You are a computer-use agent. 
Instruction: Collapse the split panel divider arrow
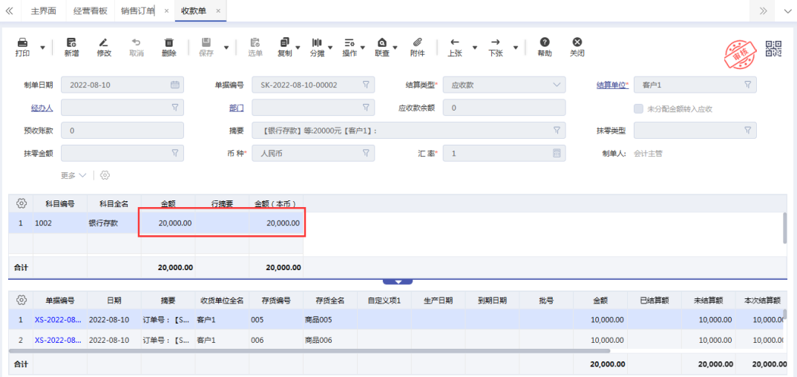pos(398,282)
